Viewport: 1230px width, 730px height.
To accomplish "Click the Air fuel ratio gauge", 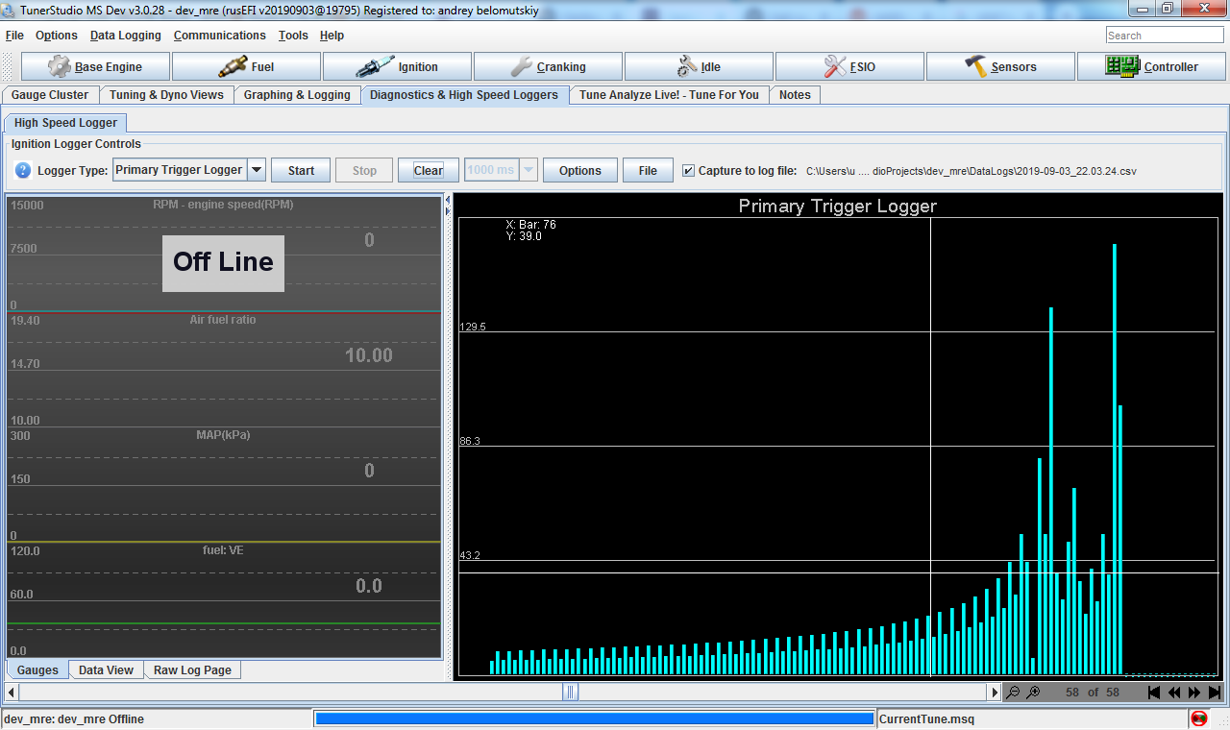I will point(223,370).
